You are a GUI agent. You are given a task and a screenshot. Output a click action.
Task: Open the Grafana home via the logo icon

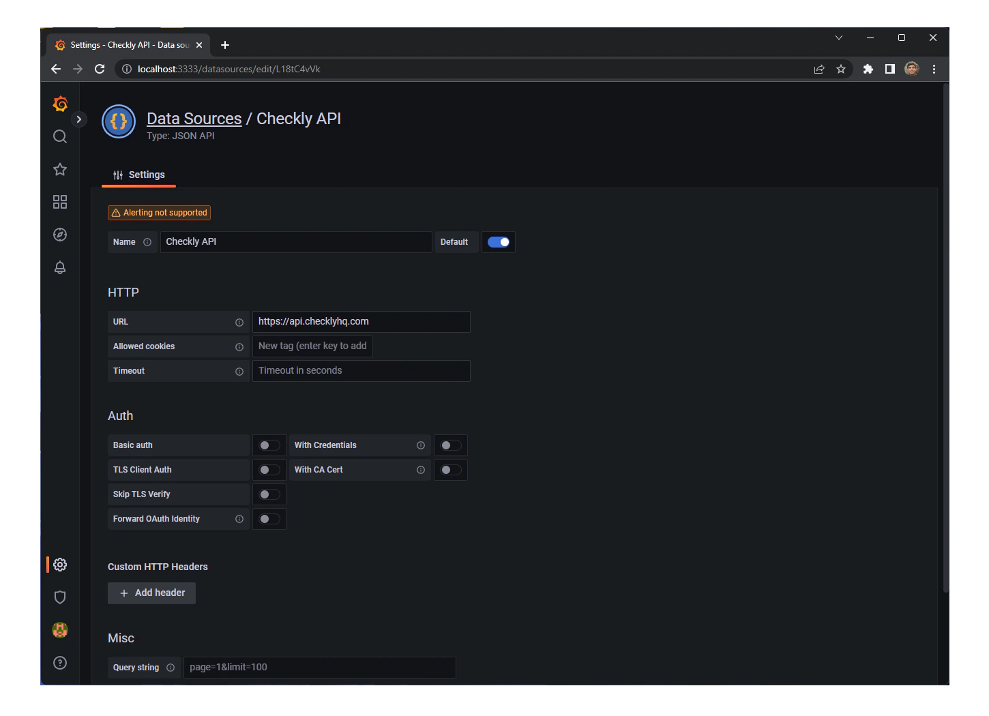(60, 104)
